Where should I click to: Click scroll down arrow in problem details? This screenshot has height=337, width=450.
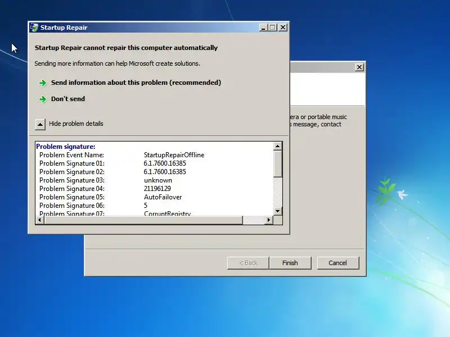(277, 211)
